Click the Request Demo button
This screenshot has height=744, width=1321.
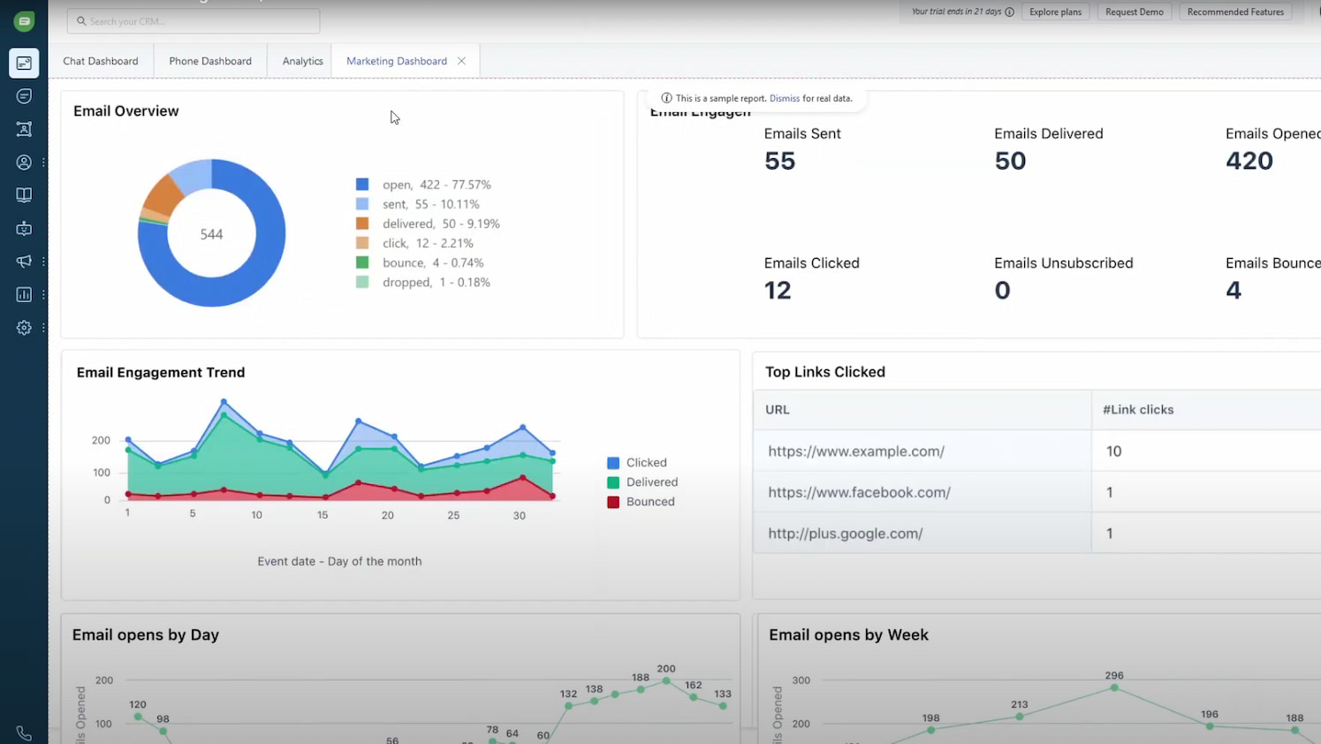pyautogui.click(x=1134, y=11)
